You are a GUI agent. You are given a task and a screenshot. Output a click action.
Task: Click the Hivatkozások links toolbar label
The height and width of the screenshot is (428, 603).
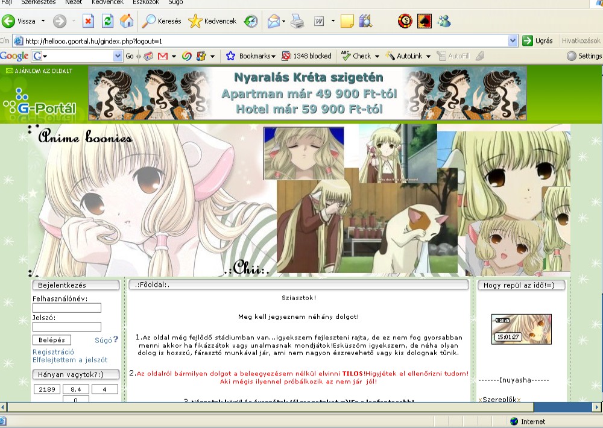tap(581, 41)
